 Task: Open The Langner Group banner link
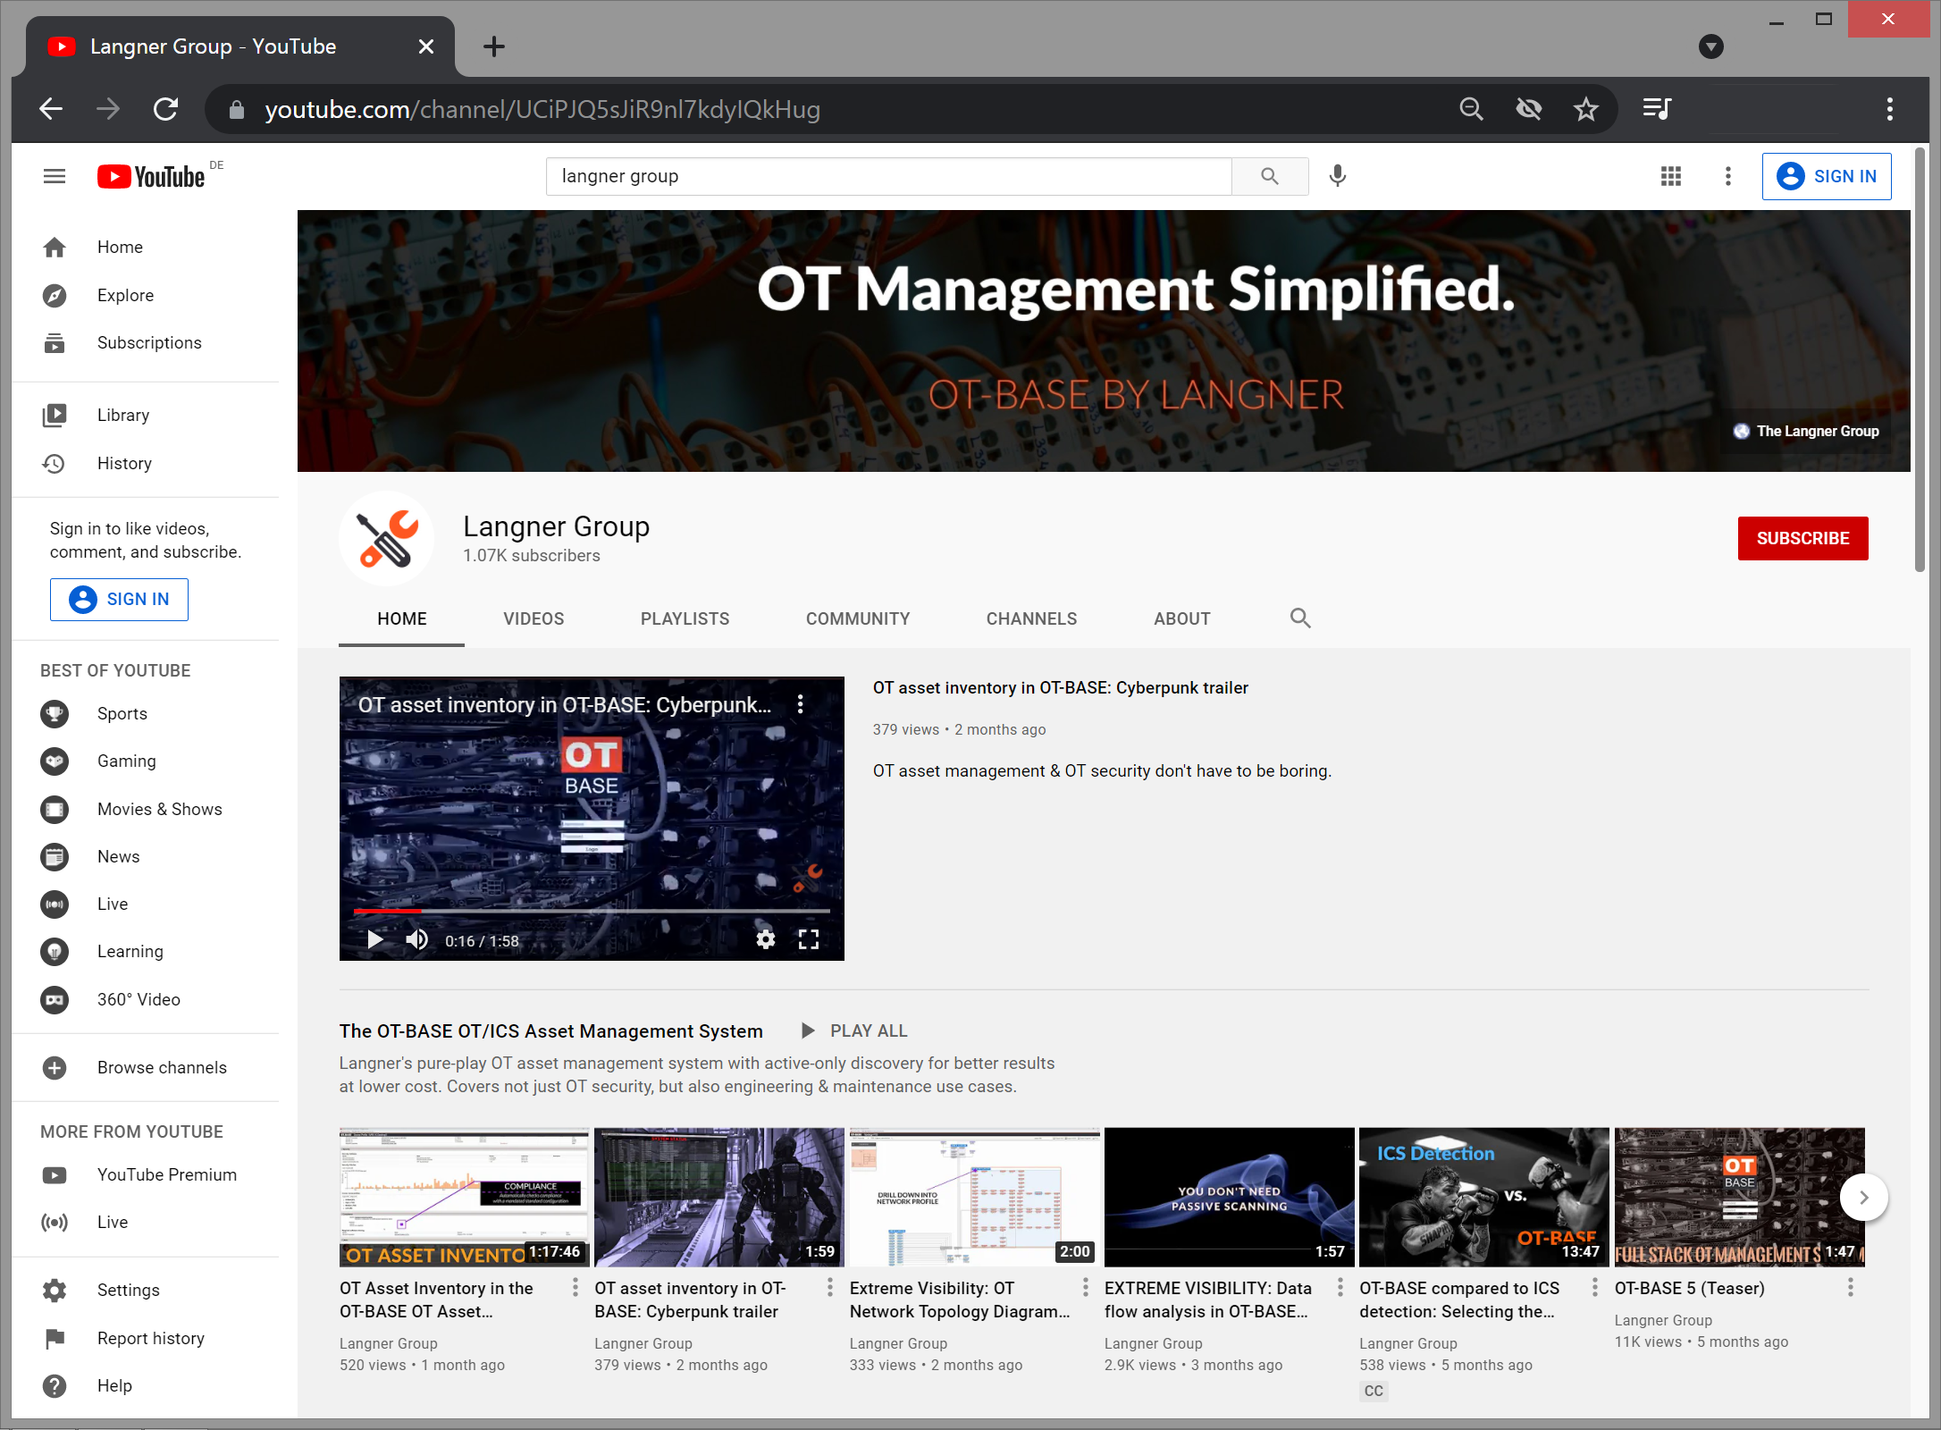(1806, 431)
